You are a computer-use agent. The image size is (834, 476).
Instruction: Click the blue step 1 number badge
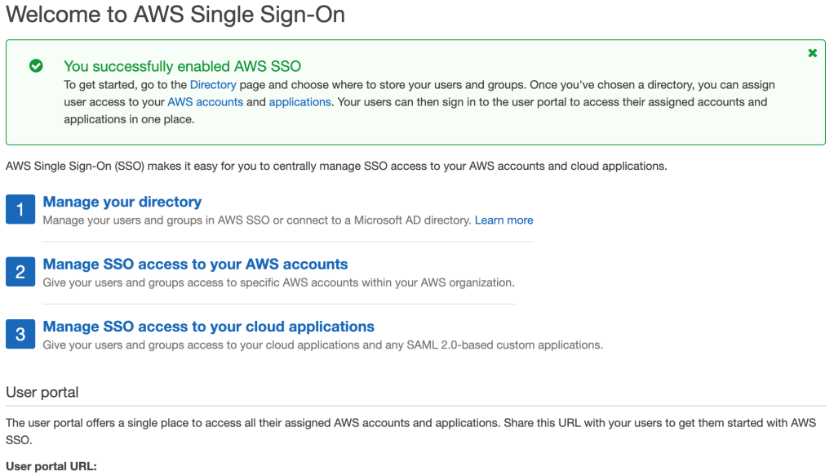[x=20, y=210]
